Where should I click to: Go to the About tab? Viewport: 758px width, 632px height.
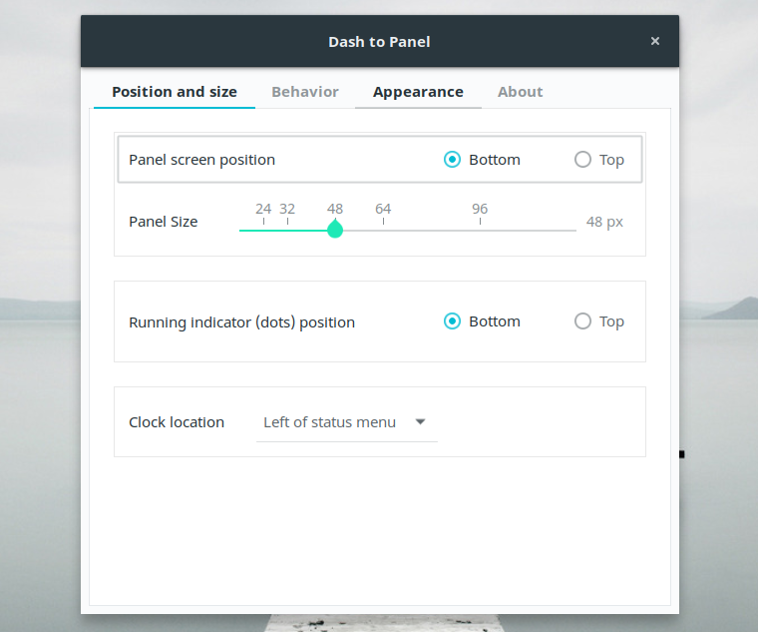point(521,92)
